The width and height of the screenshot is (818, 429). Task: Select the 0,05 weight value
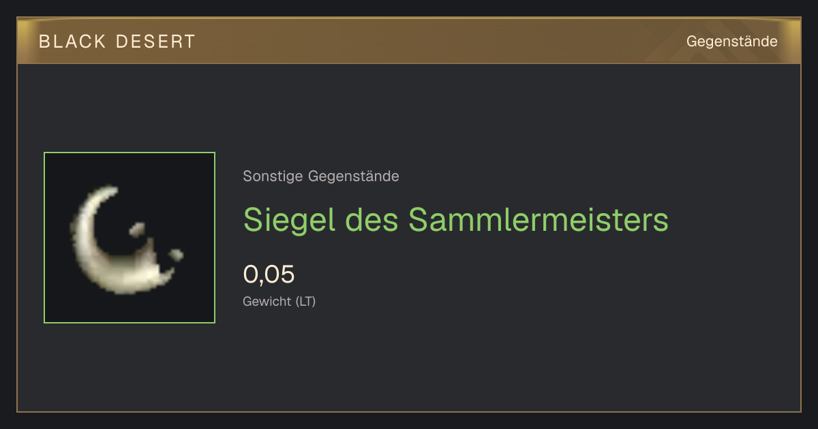click(269, 274)
